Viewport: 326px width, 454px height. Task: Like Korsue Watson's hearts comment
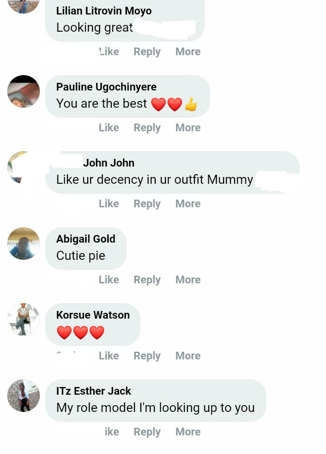coord(109,356)
